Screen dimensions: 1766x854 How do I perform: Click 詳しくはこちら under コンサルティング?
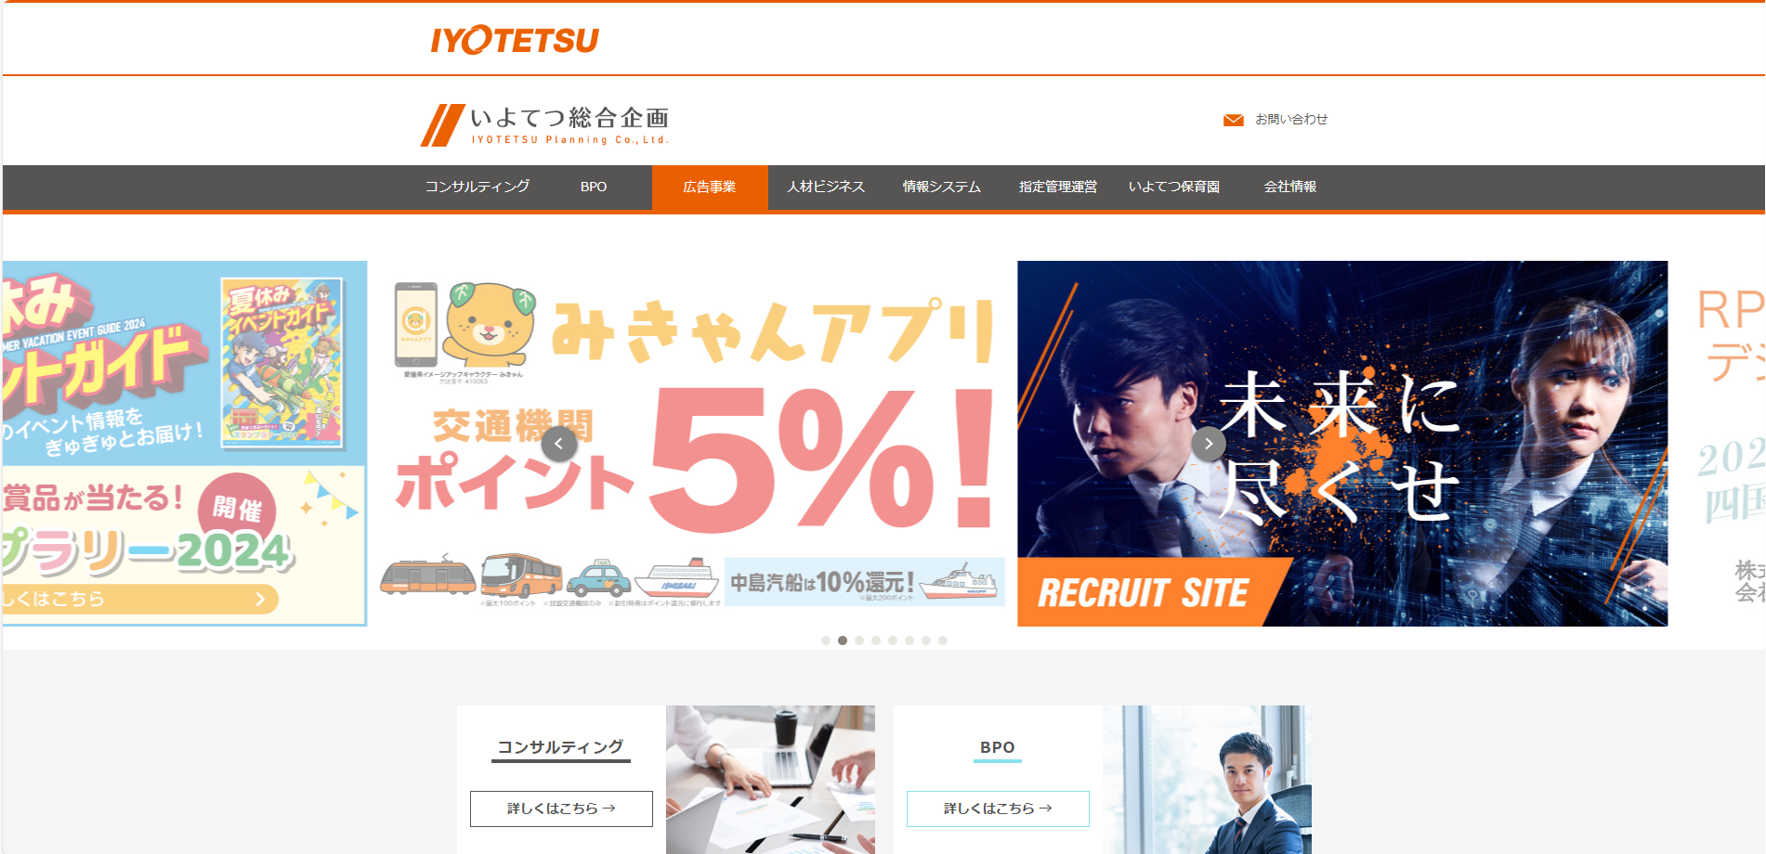point(561,809)
